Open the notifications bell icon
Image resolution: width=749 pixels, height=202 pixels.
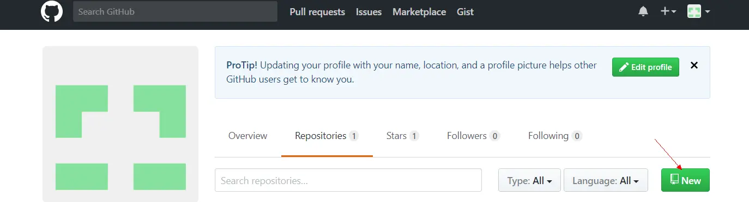point(644,11)
